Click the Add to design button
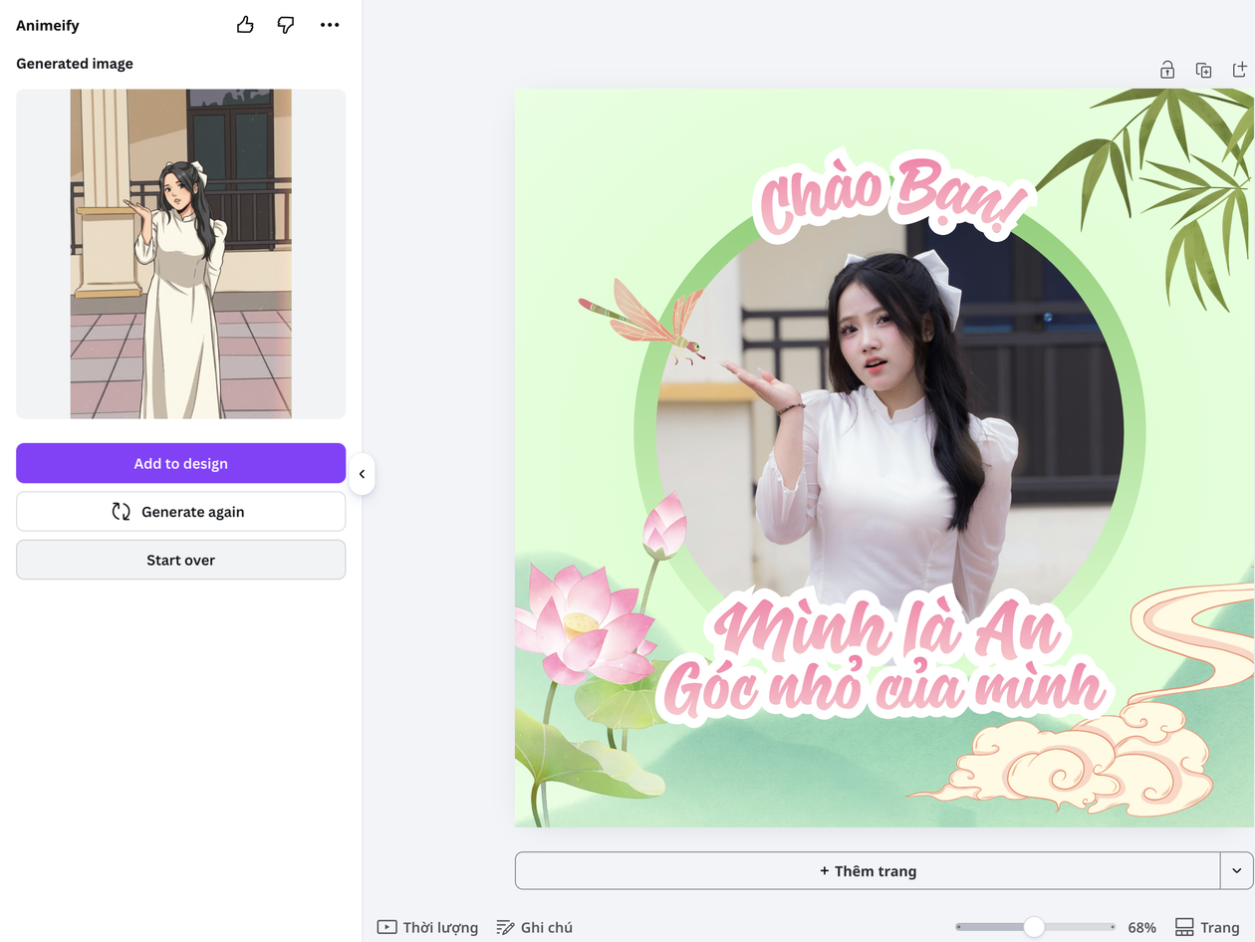The image size is (1255, 942). [180, 463]
